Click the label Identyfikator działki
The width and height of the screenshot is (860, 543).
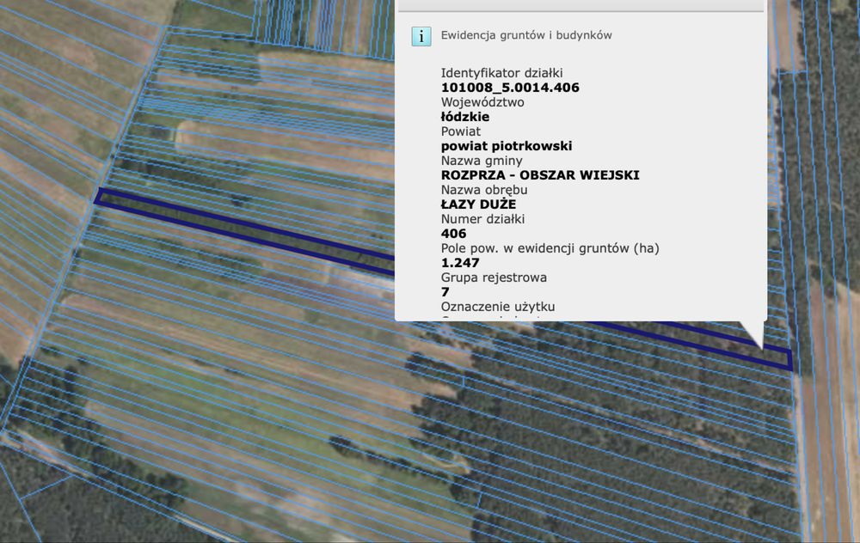coord(502,73)
